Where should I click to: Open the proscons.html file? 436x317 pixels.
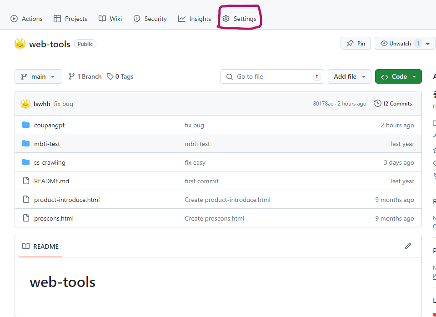(54, 218)
